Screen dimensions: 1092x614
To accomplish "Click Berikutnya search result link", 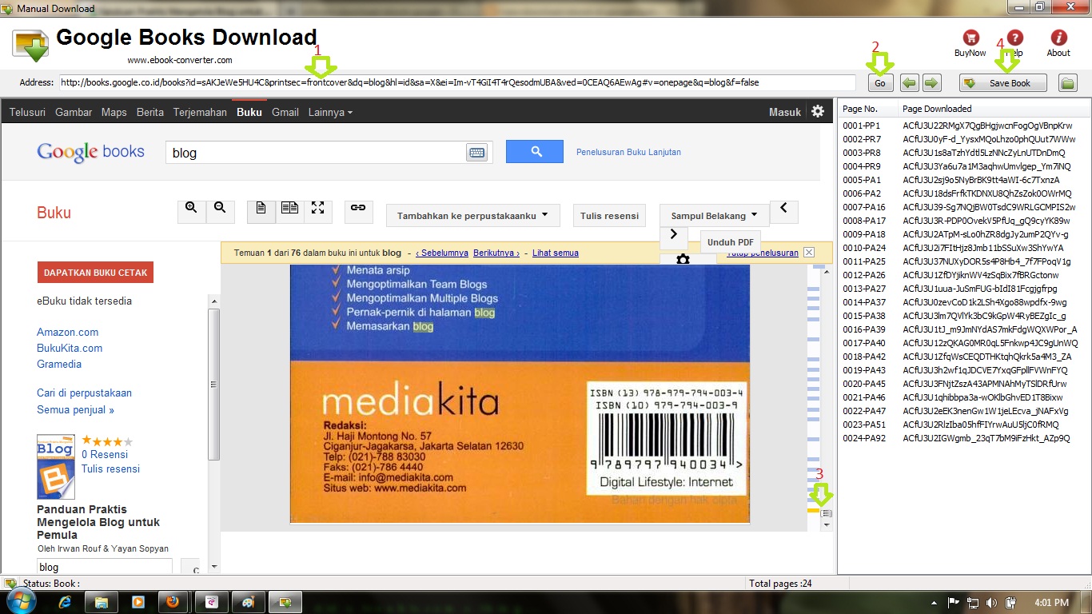I will [496, 253].
